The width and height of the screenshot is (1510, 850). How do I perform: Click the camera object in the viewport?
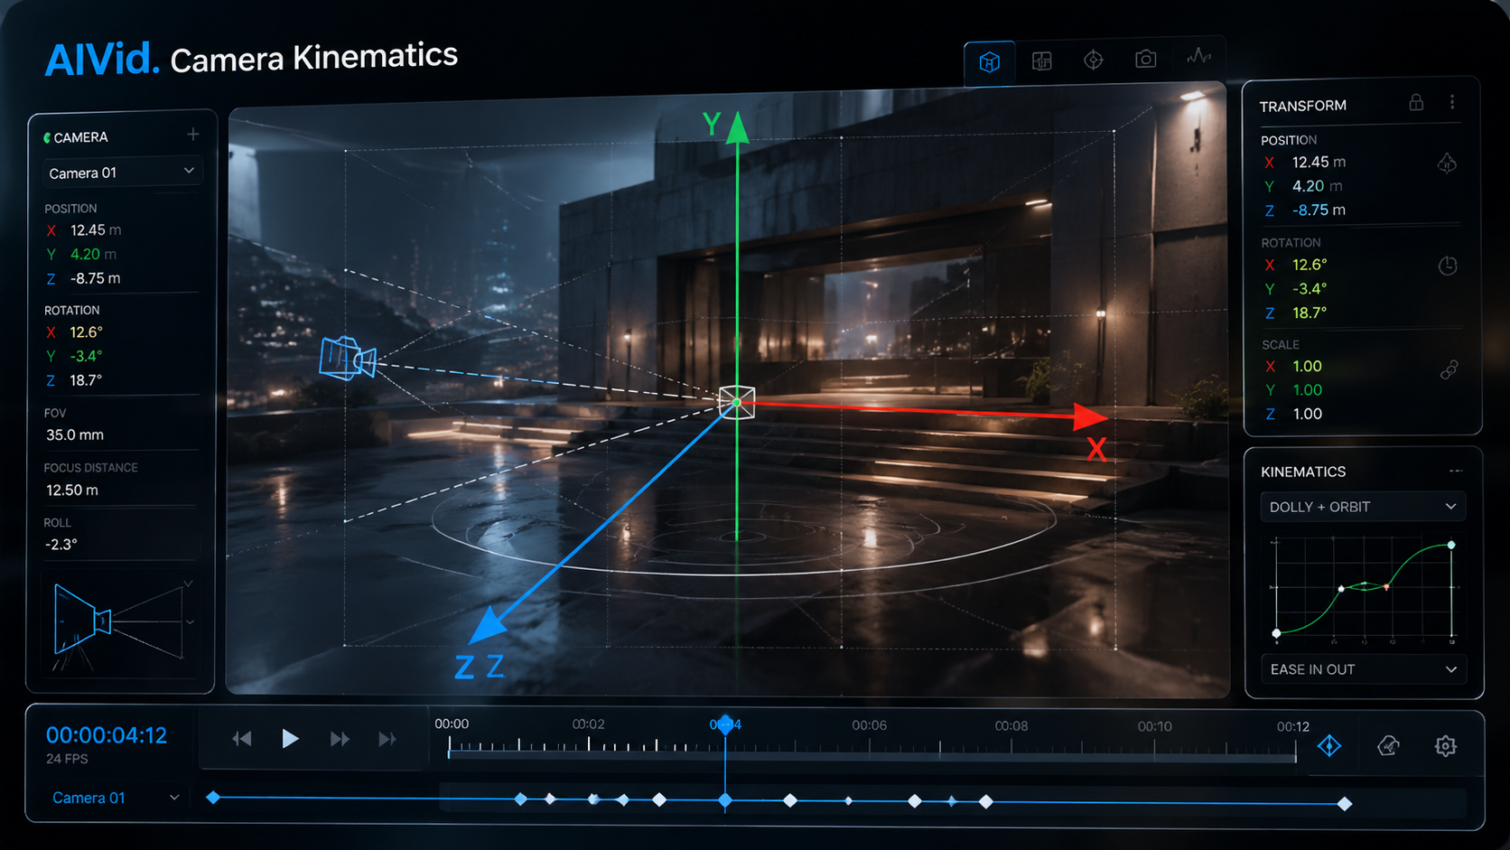click(x=348, y=359)
